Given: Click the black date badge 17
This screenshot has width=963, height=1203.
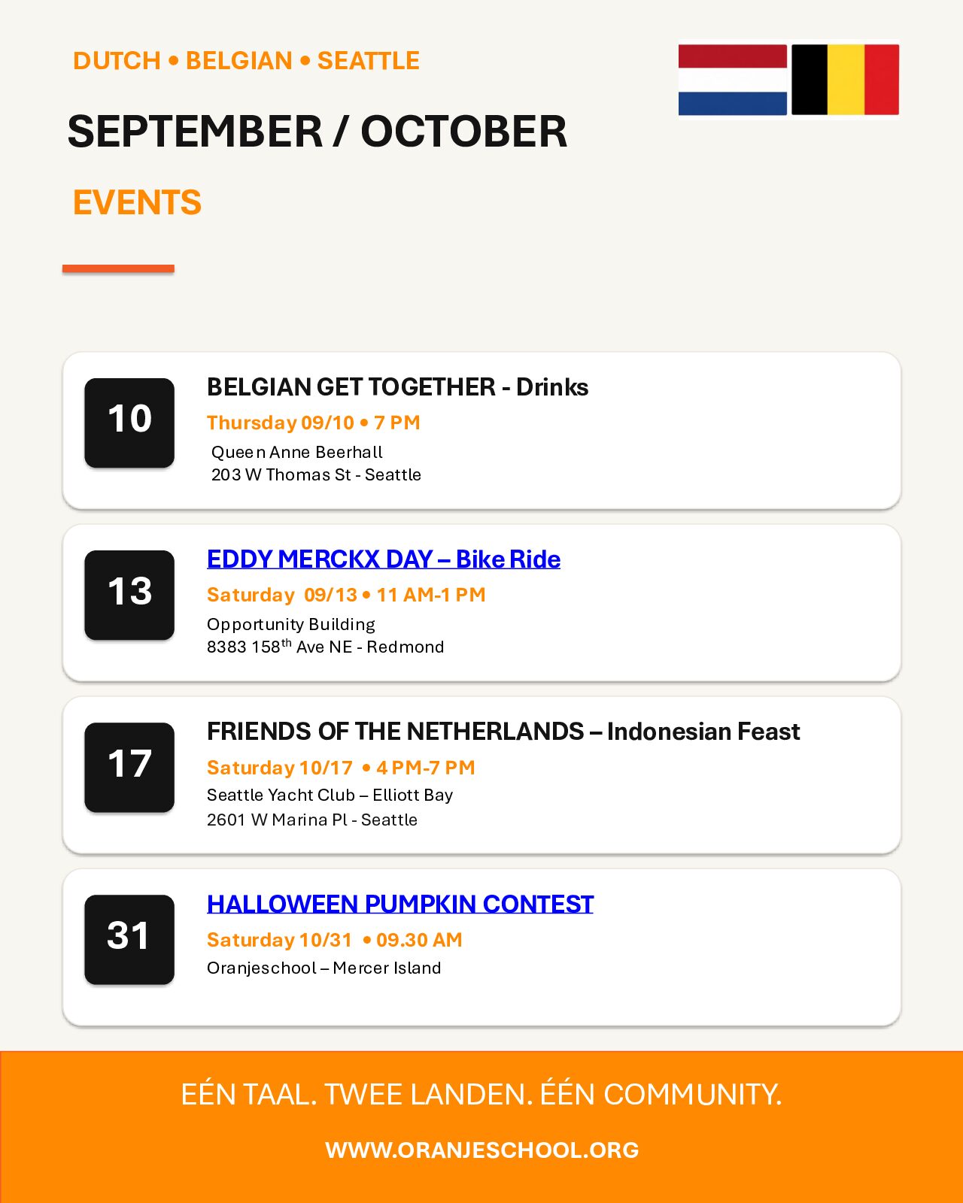Looking at the screenshot, I should point(129,767).
